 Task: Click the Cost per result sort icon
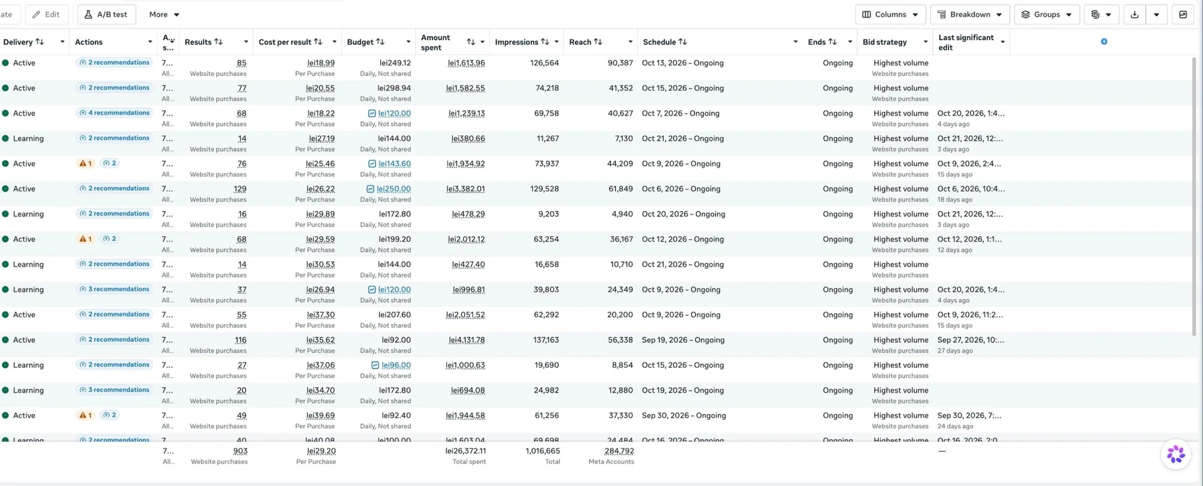point(318,42)
